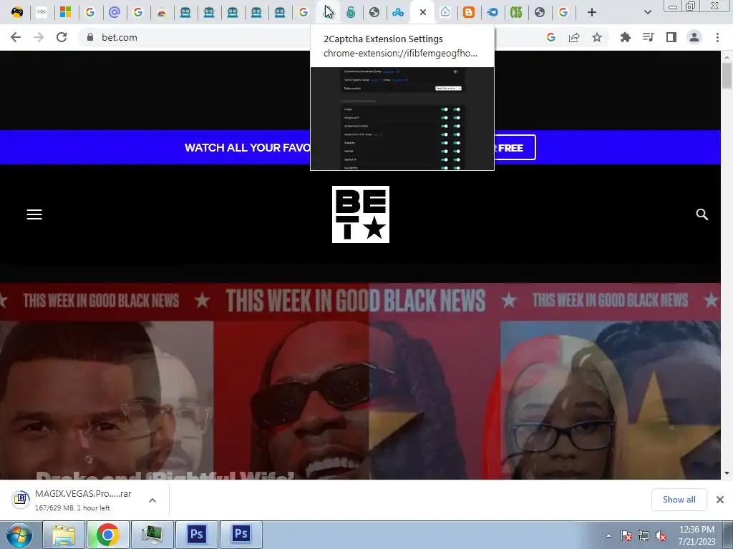This screenshot has height=549, width=733.
Task: Open the blue clover favicon tab
Action: [x=398, y=12]
